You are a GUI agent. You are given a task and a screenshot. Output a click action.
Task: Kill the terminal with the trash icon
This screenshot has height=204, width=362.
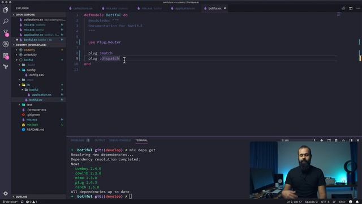(336, 141)
